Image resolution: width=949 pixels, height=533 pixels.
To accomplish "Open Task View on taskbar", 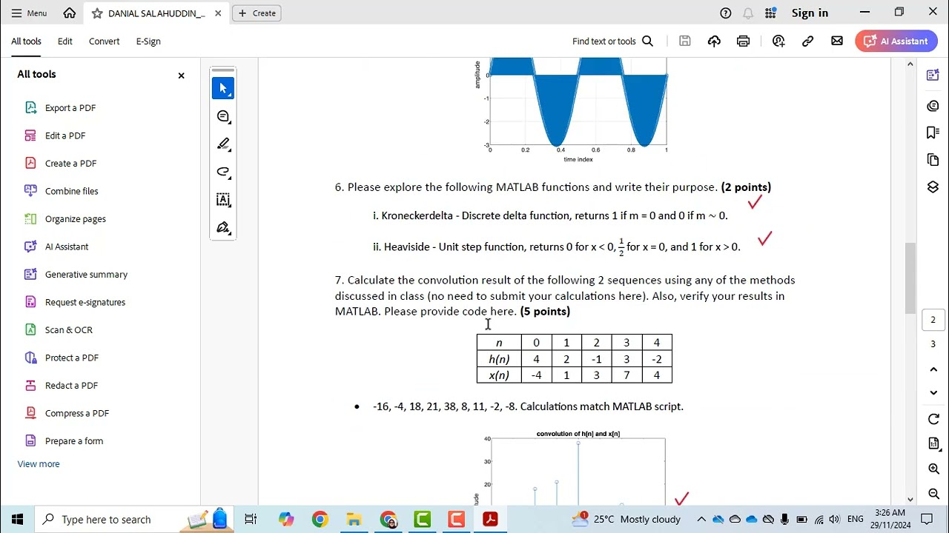I will pyautogui.click(x=251, y=519).
